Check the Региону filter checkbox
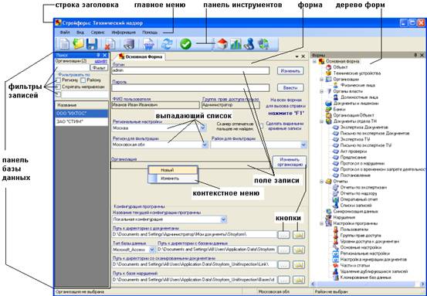427x296 pixels. pos(58,80)
